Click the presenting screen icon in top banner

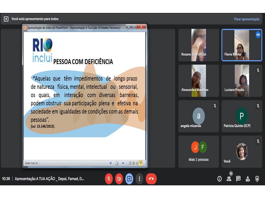(6, 19)
